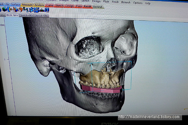This screenshot has width=188, height=125.
Task: Open the red Plate toolbar tab
Action: [79, 6]
